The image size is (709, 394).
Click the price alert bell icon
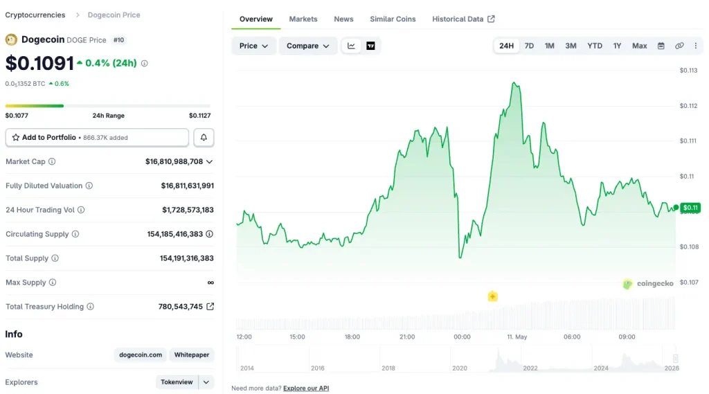tap(204, 138)
